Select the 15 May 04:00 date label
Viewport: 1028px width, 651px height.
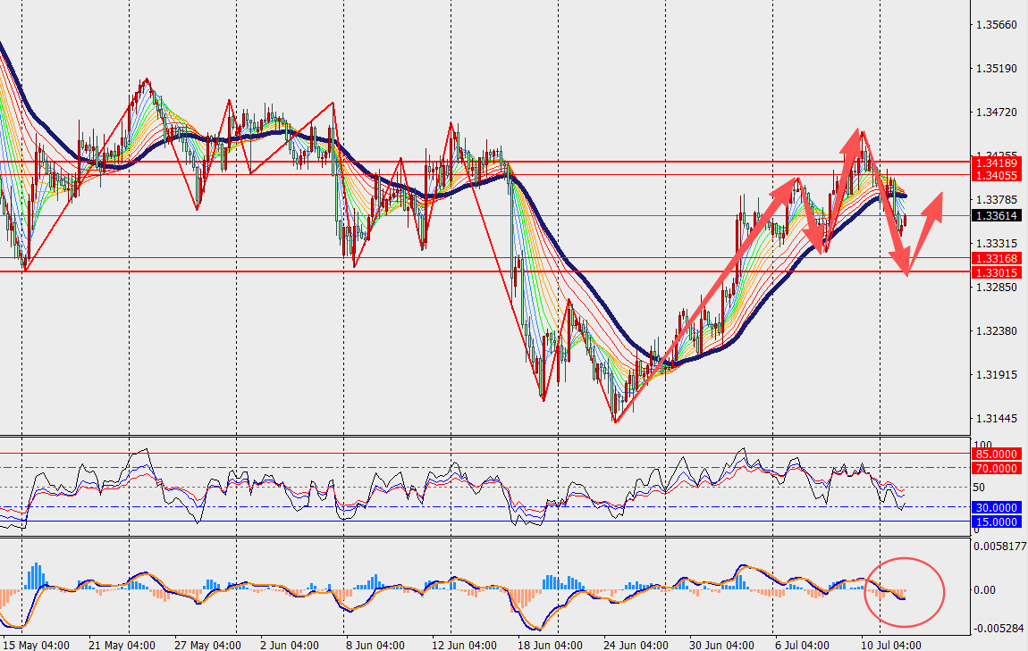click(x=36, y=645)
